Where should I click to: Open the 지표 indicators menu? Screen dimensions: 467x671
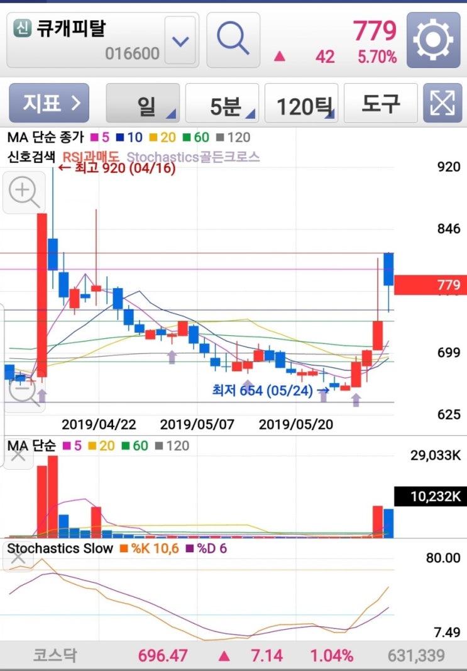click(49, 103)
